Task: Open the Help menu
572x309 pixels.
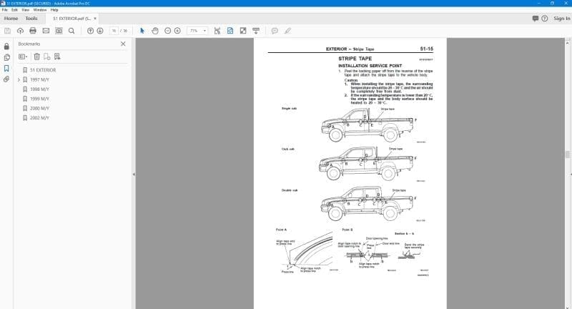Action: pos(54,10)
